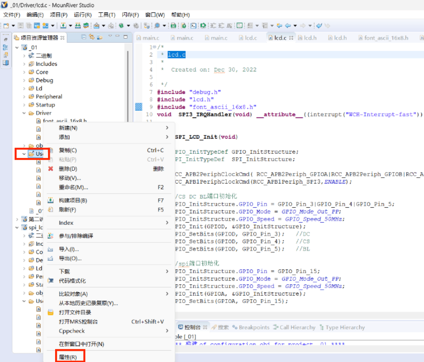The width and height of the screenshot is (424, 362).
Task: Click the folder icon beside 打开文件目录
Action: click(50, 312)
